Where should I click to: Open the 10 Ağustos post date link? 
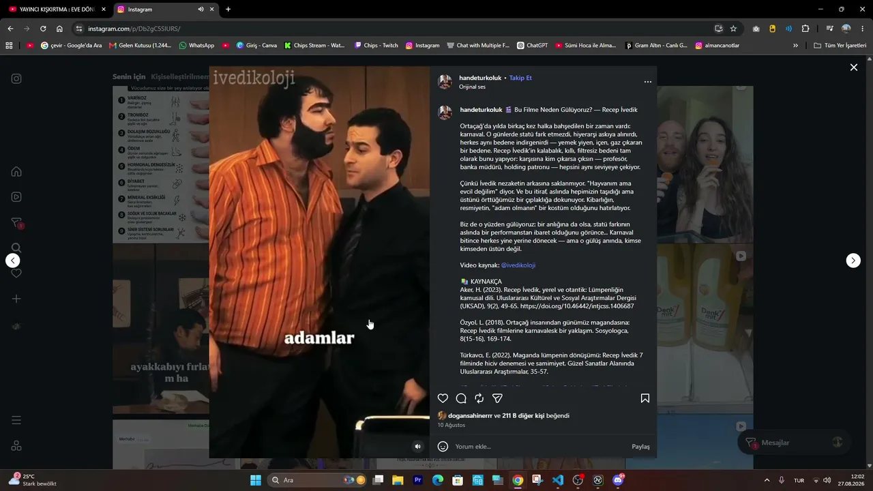tap(451, 425)
